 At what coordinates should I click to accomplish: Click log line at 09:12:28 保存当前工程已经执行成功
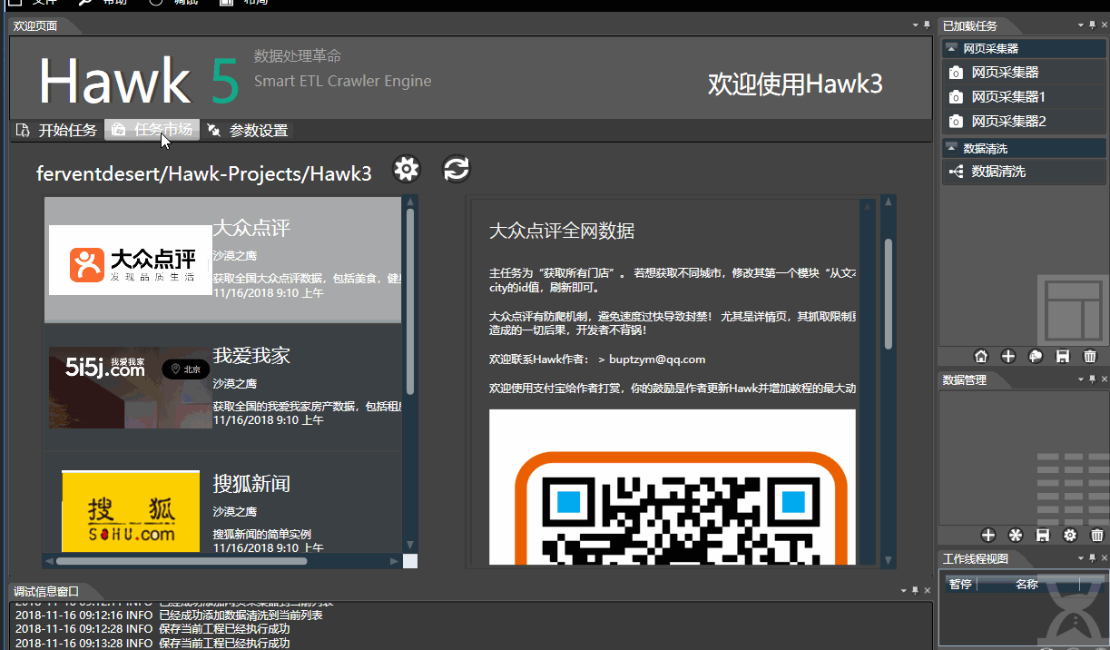(x=152, y=628)
